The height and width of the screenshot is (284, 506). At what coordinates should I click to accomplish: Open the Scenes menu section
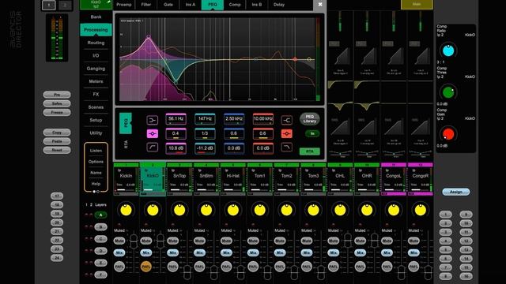[x=96, y=107]
